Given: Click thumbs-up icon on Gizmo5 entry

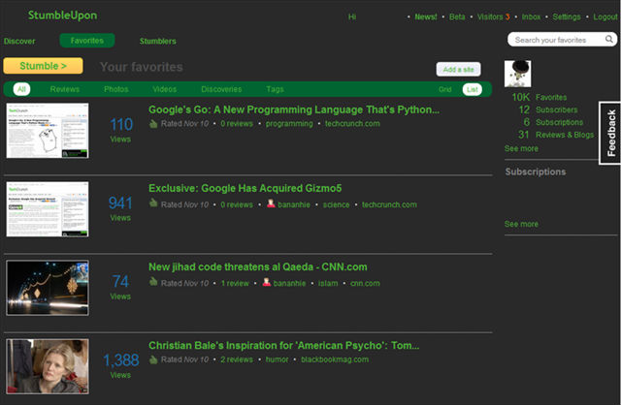Looking at the screenshot, I should tap(153, 203).
